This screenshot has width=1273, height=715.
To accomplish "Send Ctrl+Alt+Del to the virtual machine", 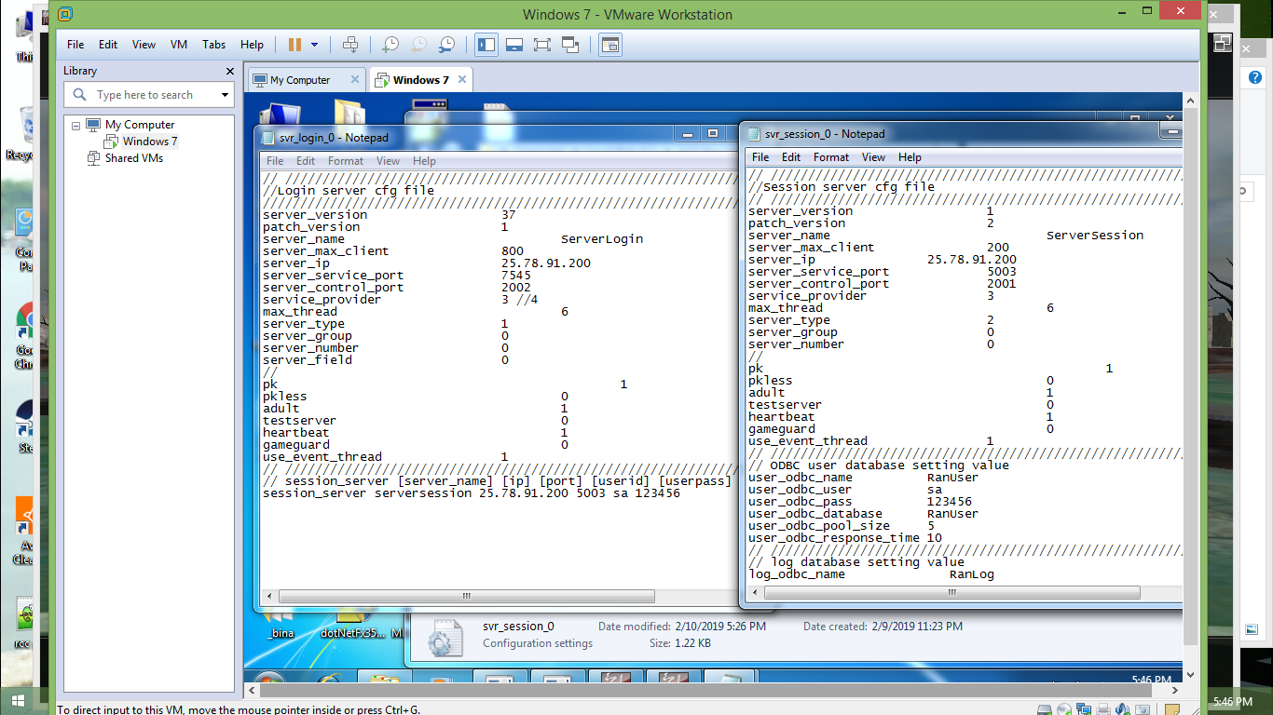I will [350, 45].
